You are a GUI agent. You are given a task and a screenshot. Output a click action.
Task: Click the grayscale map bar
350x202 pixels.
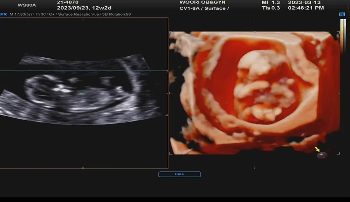pyautogui.click(x=345, y=36)
